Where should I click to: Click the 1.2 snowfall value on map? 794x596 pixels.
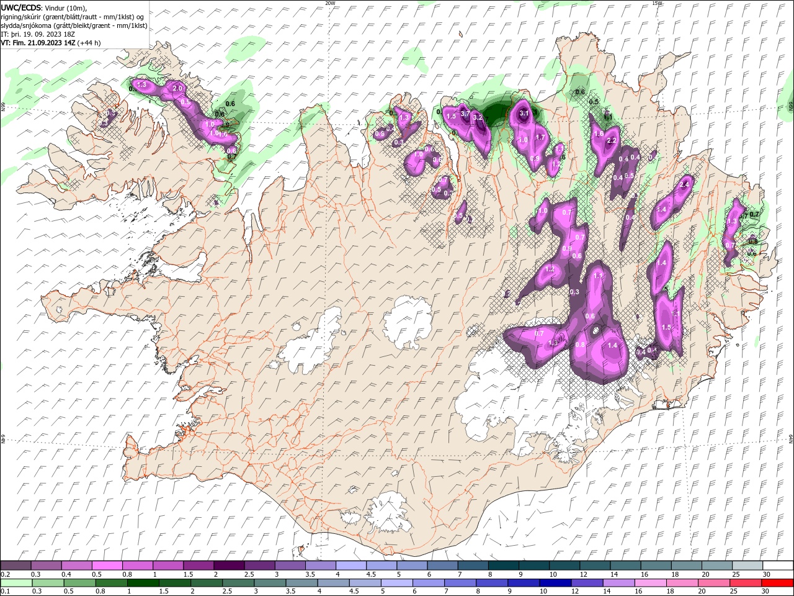coord(550,269)
